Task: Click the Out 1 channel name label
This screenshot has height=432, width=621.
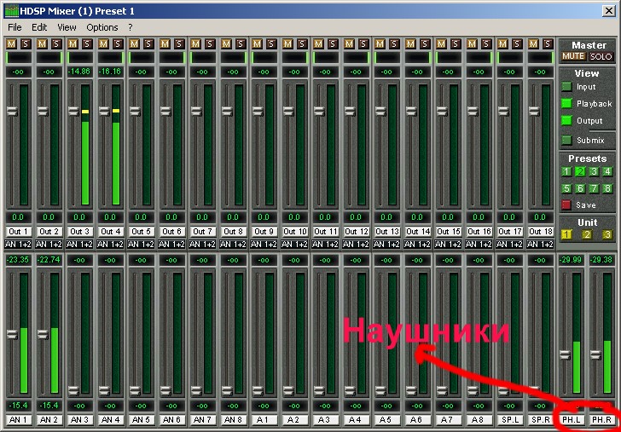Action: click(18, 232)
